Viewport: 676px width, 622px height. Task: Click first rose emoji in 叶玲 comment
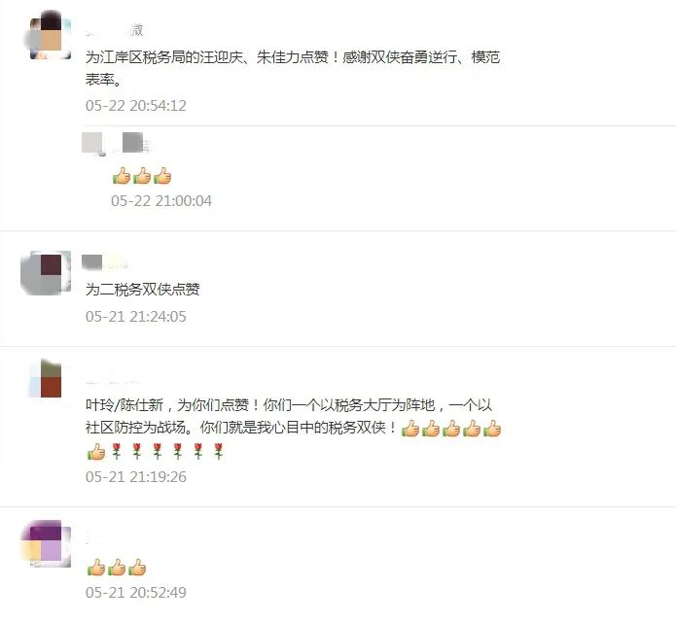(117, 451)
